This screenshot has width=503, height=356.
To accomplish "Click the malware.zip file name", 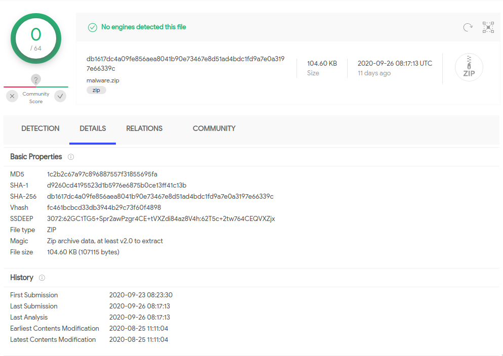I will point(103,80).
